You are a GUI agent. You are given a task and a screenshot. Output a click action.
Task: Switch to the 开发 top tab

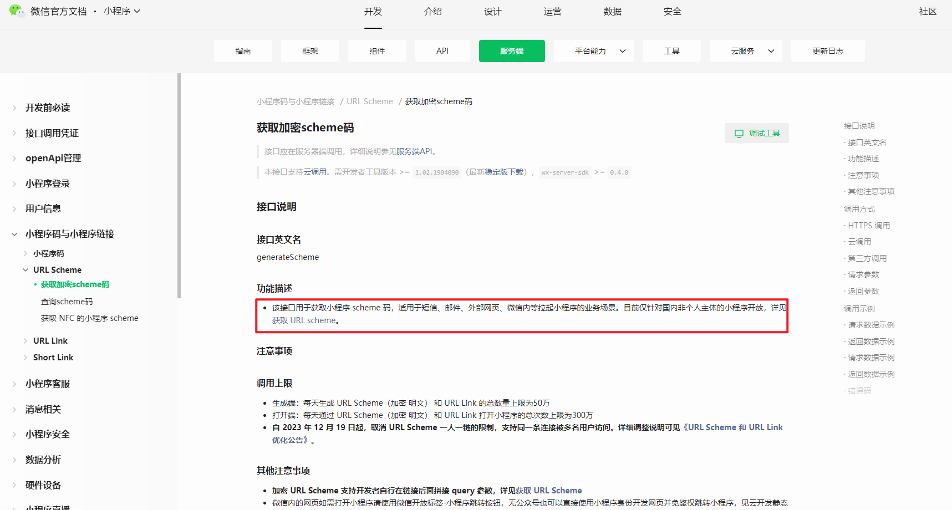point(373,12)
